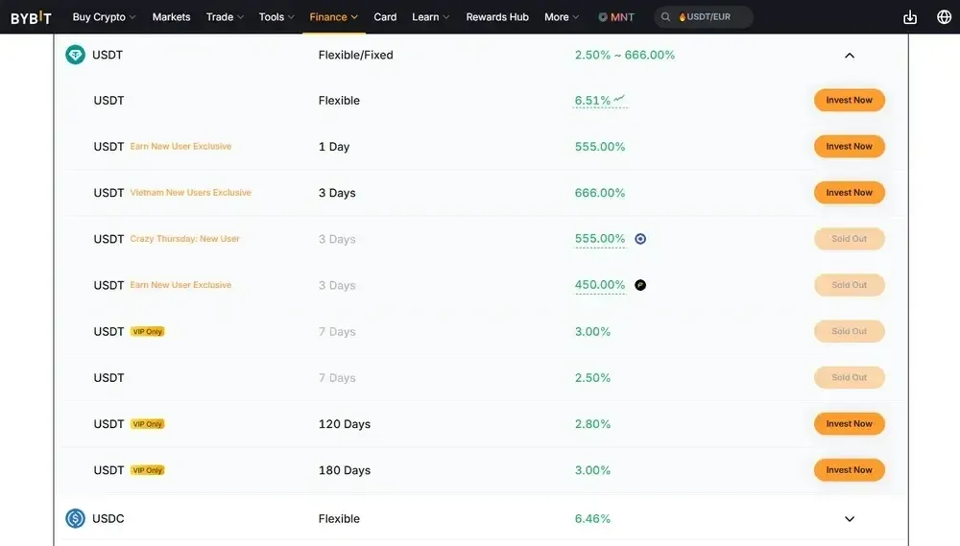Image resolution: width=960 pixels, height=546 pixels.
Task: Click the 6.51% flexible APR value
Action: pyautogui.click(x=592, y=101)
